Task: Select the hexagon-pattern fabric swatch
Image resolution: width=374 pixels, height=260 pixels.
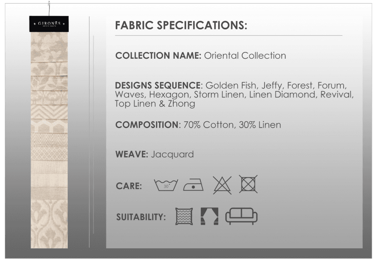Action: pyautogui.click(x=49, y=126)
